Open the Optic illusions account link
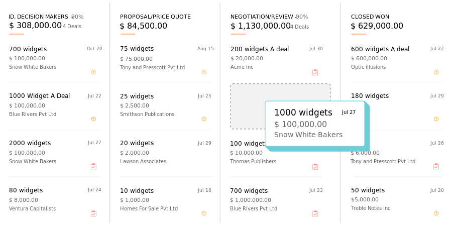 [x=368, y=67]
